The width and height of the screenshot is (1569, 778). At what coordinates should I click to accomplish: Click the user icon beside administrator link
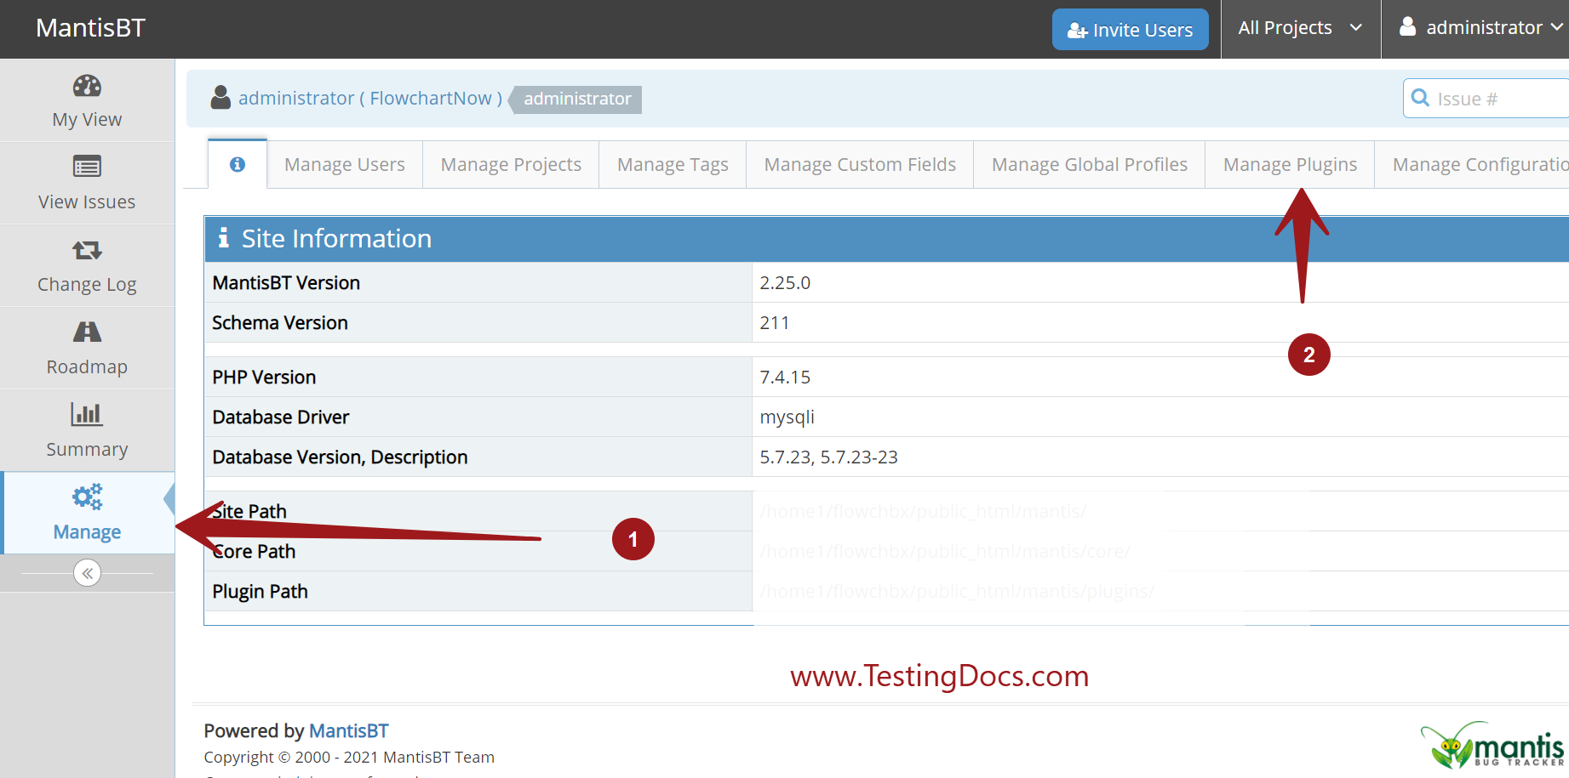(x=220, y=98)
